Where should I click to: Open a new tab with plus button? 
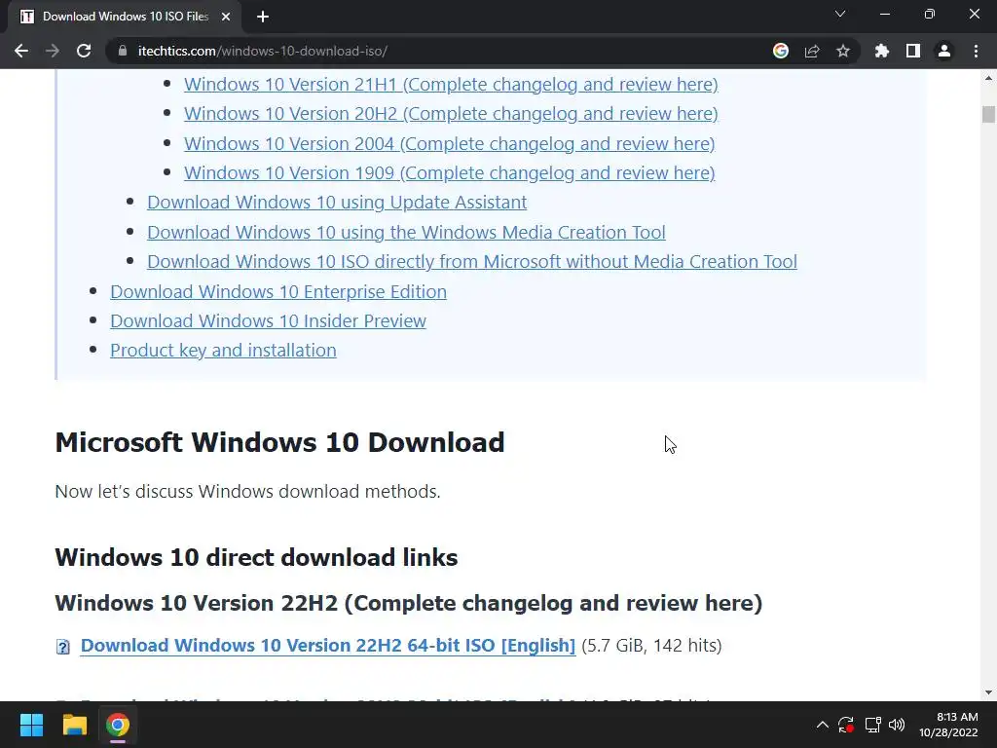coord(263,17)
